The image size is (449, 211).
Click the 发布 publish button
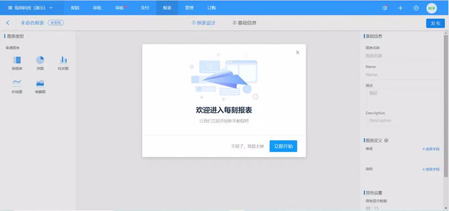point(435,23)
